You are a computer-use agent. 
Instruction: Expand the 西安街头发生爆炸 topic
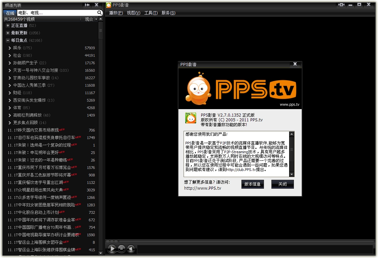10,100
